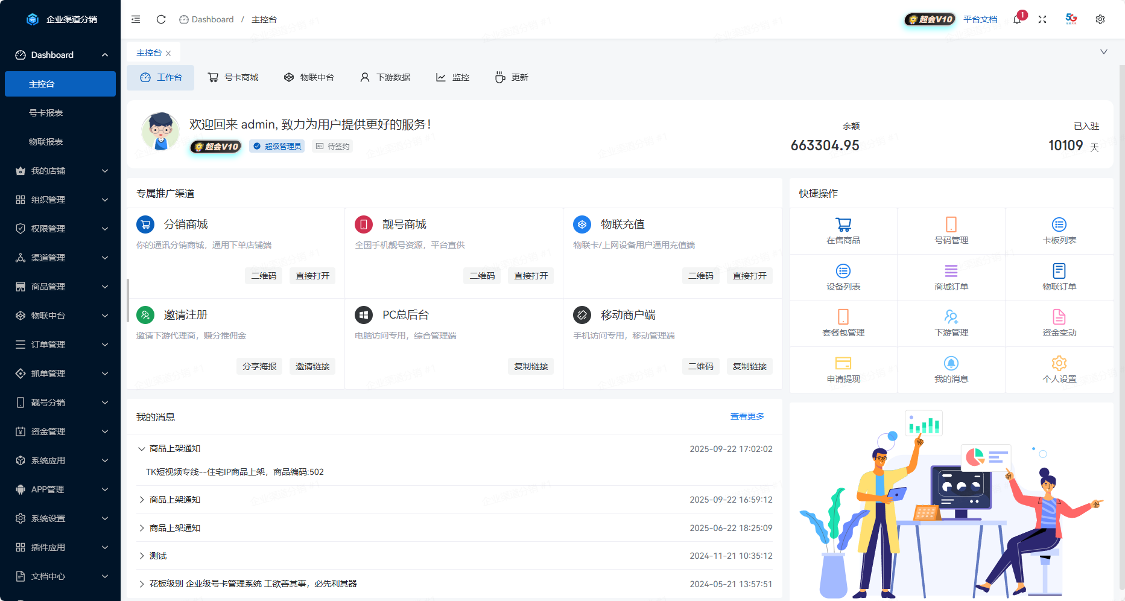Viewport: 1125px width, 601px height.
Task: Open 申请提现 quick action
Action: (843, 369)
